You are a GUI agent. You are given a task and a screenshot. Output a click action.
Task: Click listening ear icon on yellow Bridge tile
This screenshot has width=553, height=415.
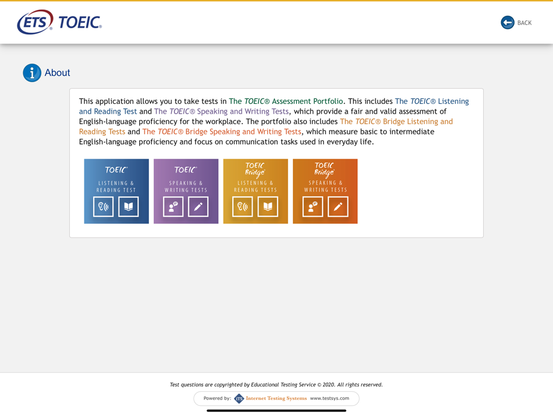(243, 206)
